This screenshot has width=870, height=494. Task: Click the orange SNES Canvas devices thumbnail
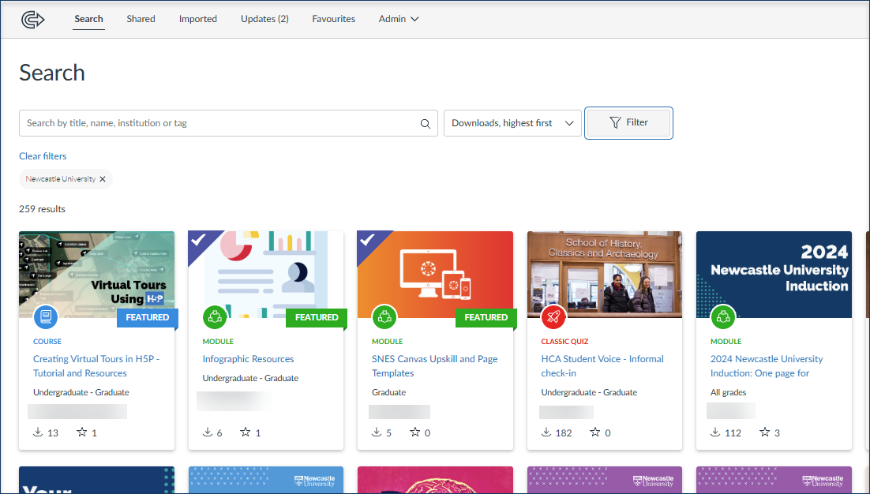point(435,275)
